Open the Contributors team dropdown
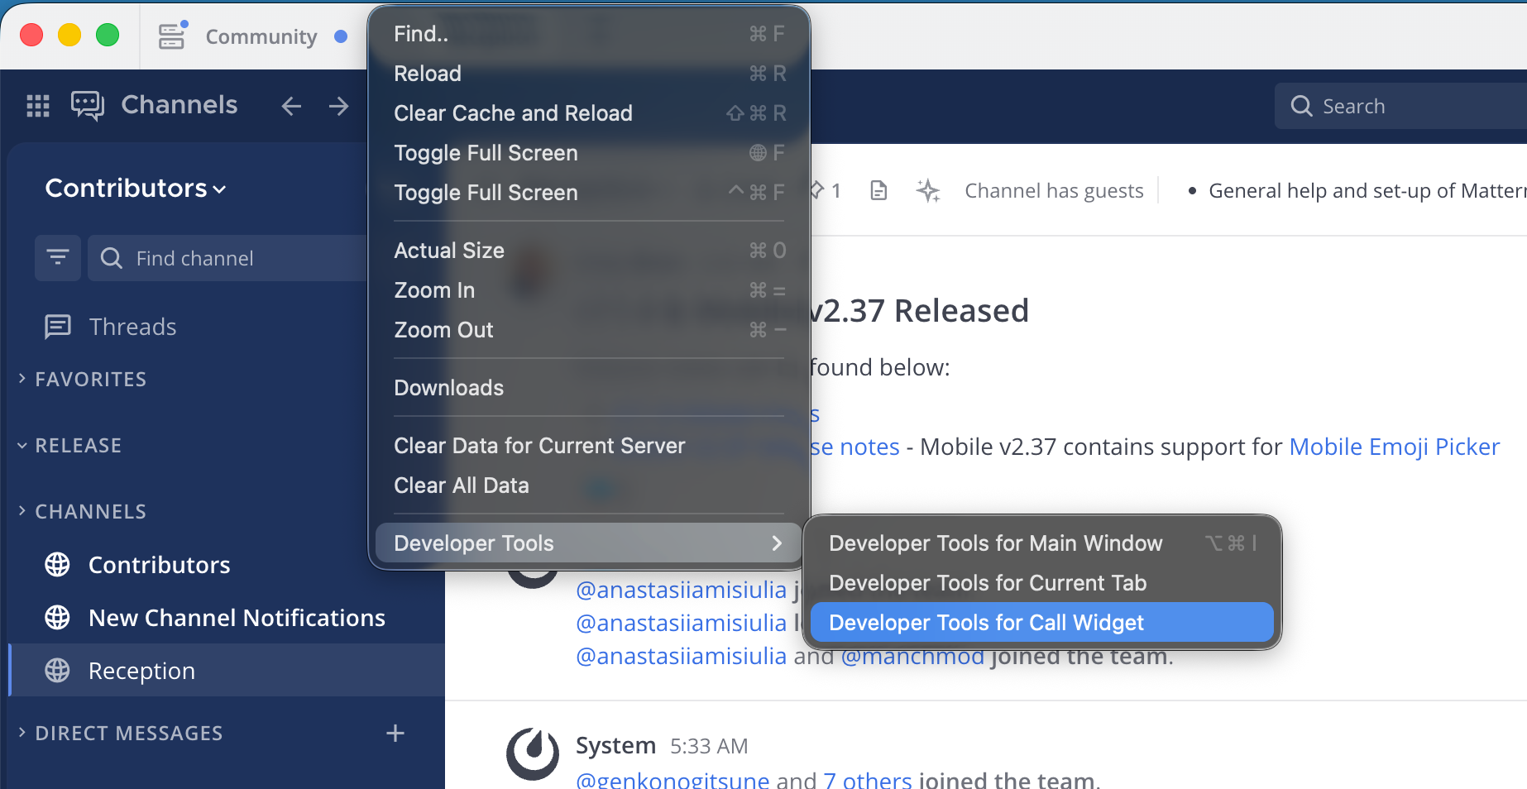 pyautogui.click(x=136, y=189)
